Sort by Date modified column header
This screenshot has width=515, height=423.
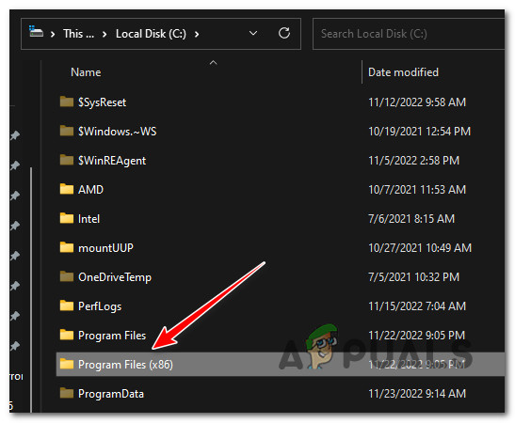[x=403, y=72]
